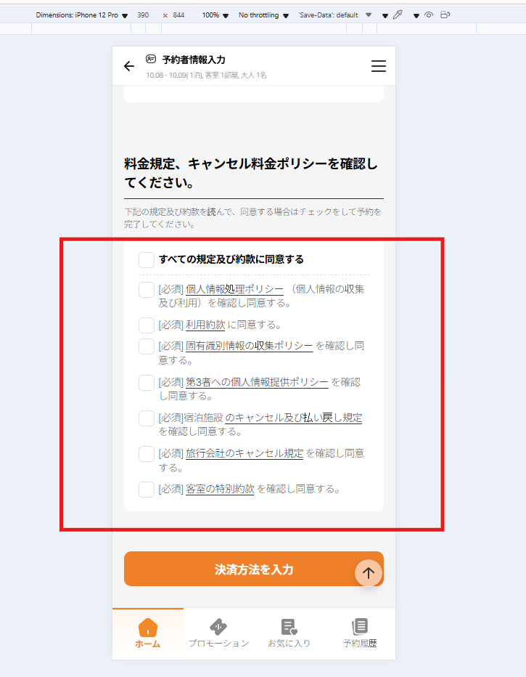Open 予約履歴 booking history icon

[x=360, y=633]
